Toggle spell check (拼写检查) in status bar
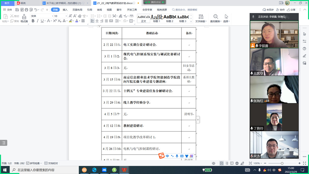The height and width of the screenshot is (174, 309). coord(35,163)
